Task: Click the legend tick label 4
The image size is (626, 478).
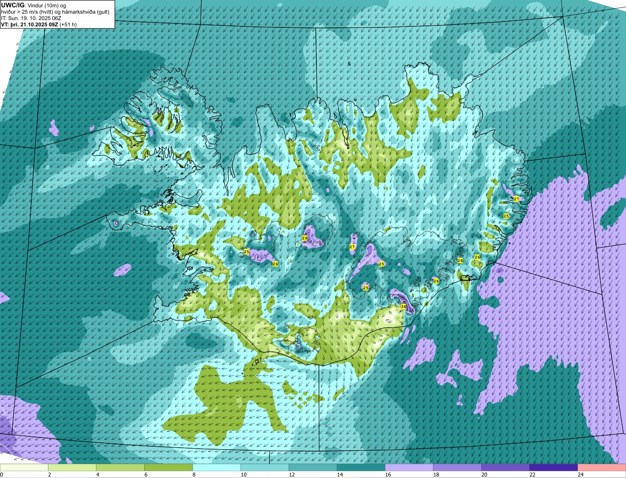Action: tap(98, 474)
